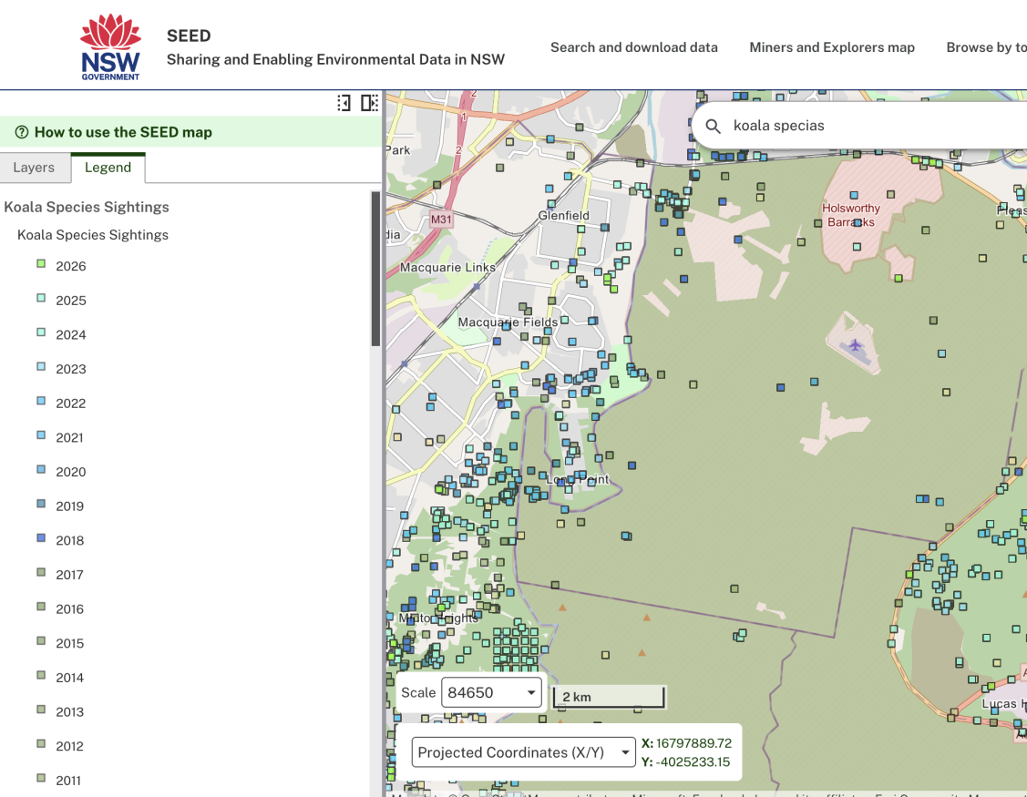Click the 2015 legend entry text
This screenshot has height=797, width=1027.
pos(69,643)
